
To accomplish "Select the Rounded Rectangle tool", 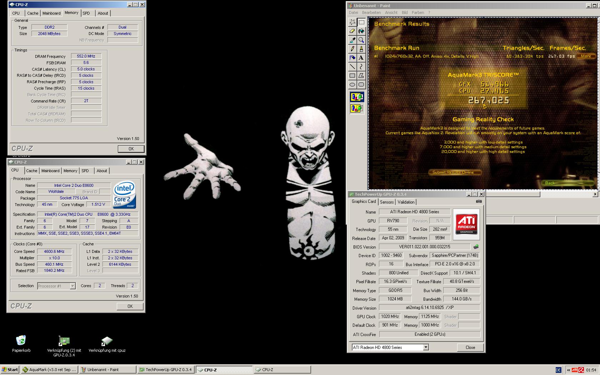I will coord(361,85).
